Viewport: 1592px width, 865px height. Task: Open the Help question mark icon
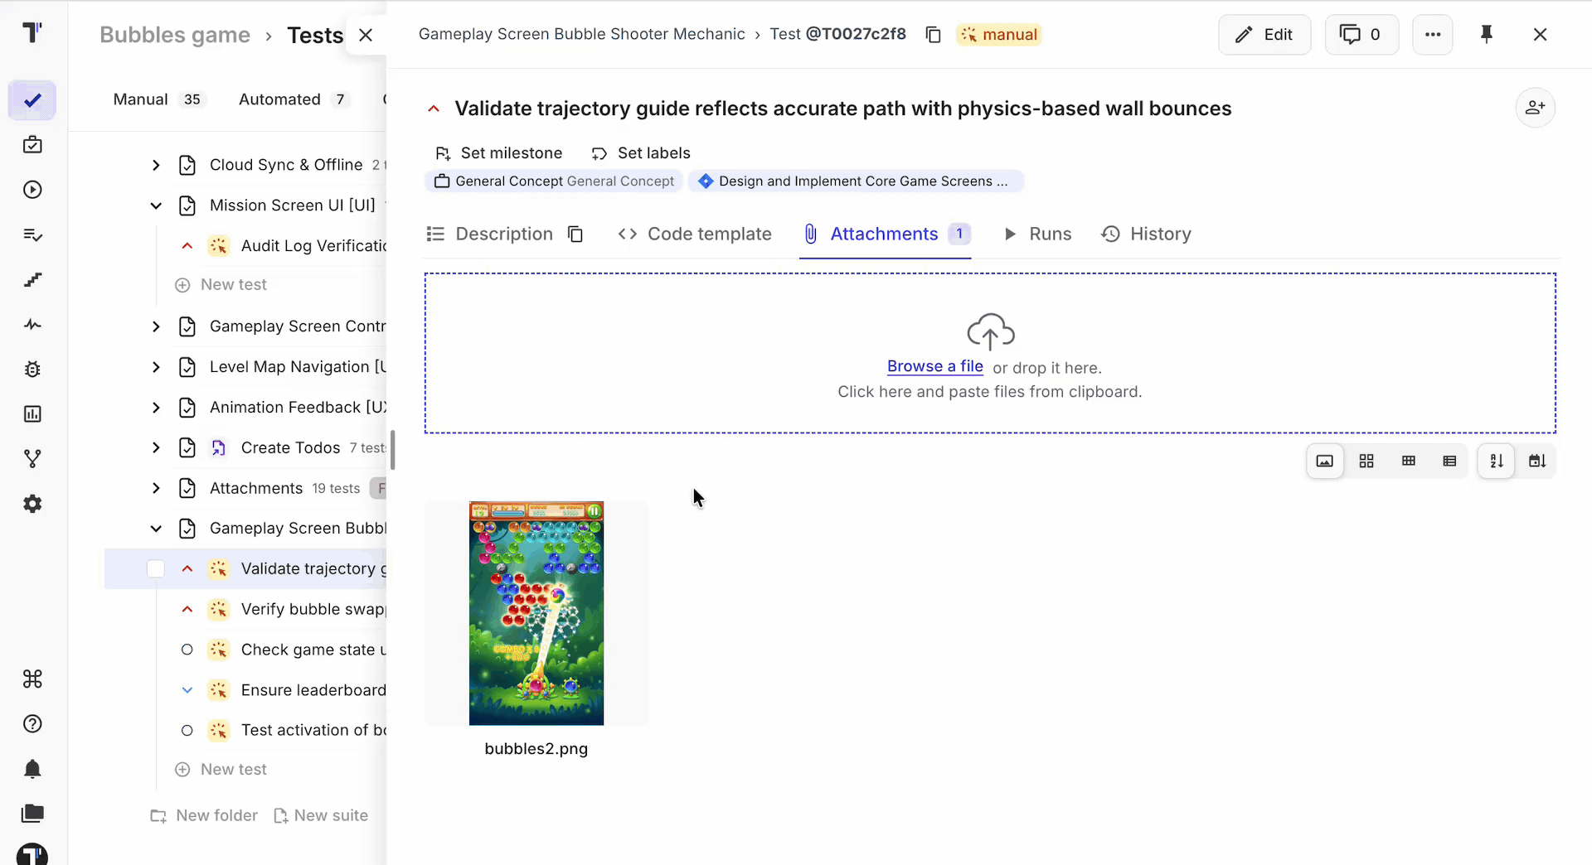tap(32, 724)
